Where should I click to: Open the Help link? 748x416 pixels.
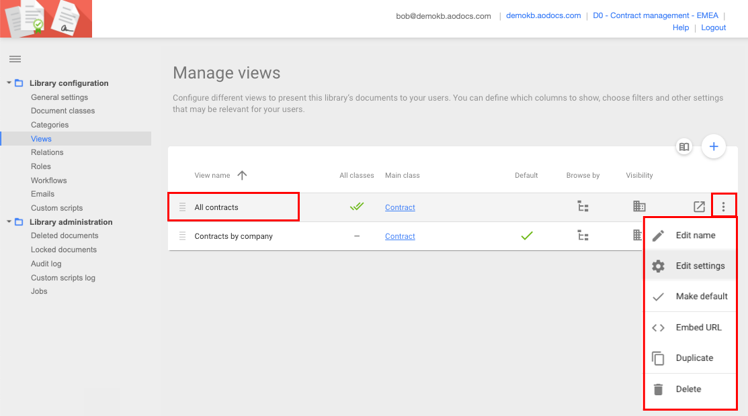pos(680,28)
